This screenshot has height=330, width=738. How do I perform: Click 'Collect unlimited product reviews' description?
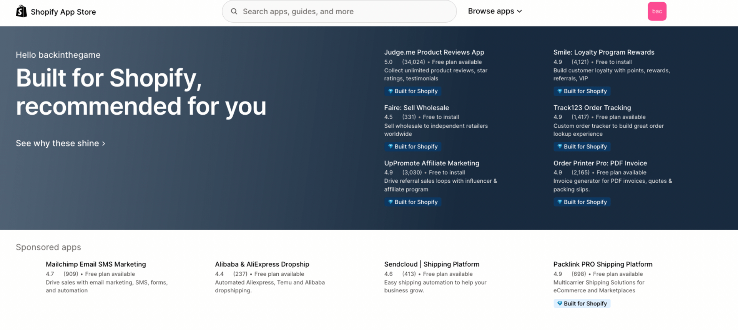click(435, 74)
